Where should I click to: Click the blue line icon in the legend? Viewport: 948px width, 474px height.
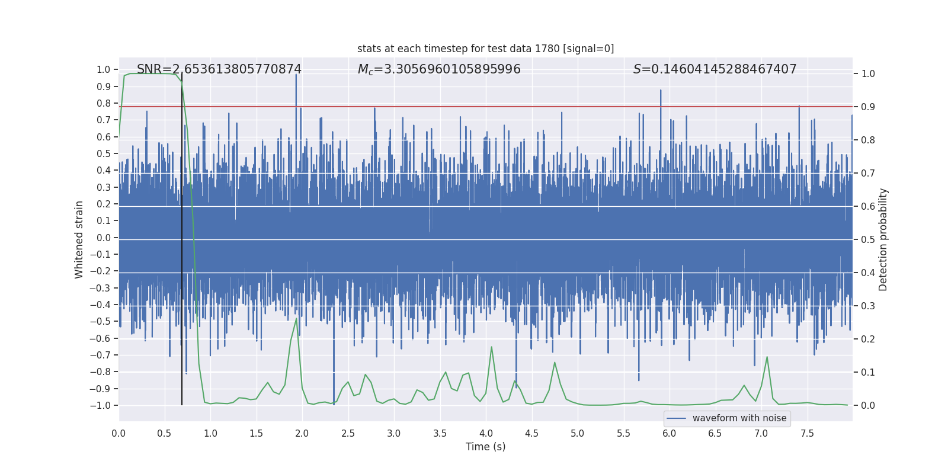point(677,418)
